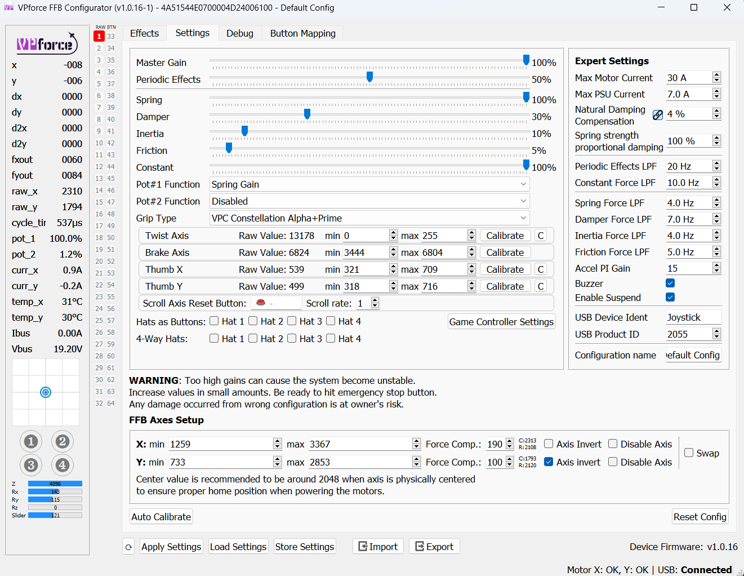Click the Auto Calibrate button
The image size is (744, 576).
tap(161, 517)
